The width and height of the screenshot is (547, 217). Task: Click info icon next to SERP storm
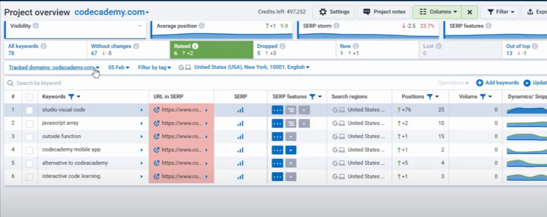(337, 26)
